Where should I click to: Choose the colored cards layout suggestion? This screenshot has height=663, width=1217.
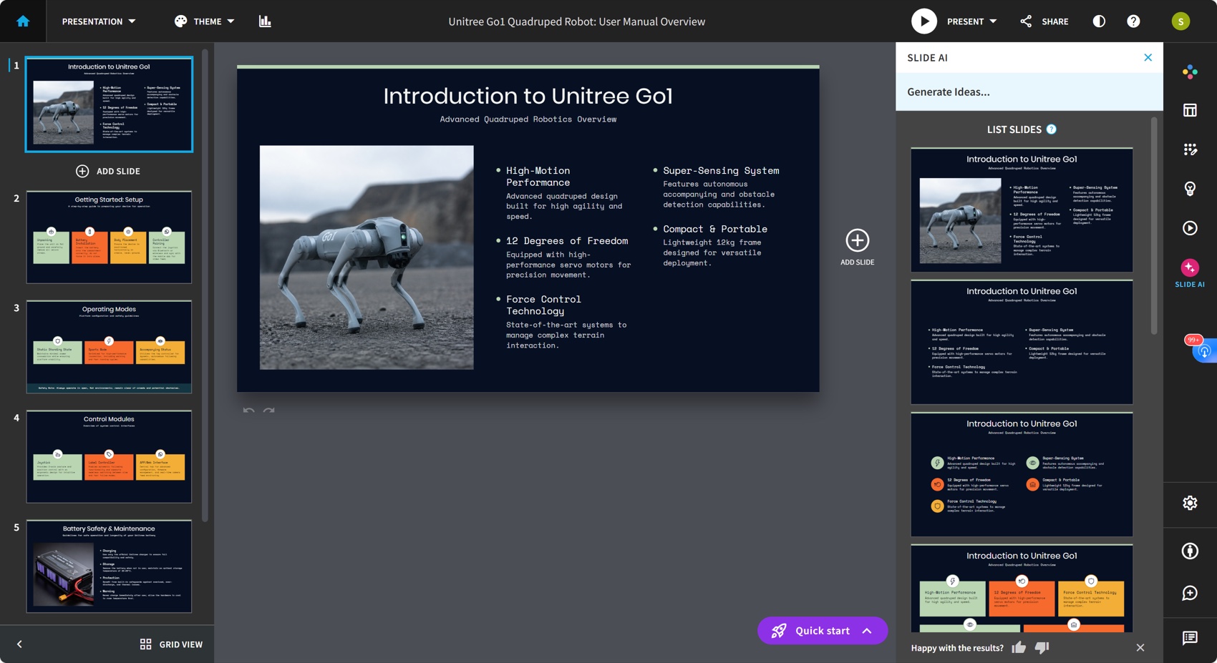click(x=1022, y=589)
